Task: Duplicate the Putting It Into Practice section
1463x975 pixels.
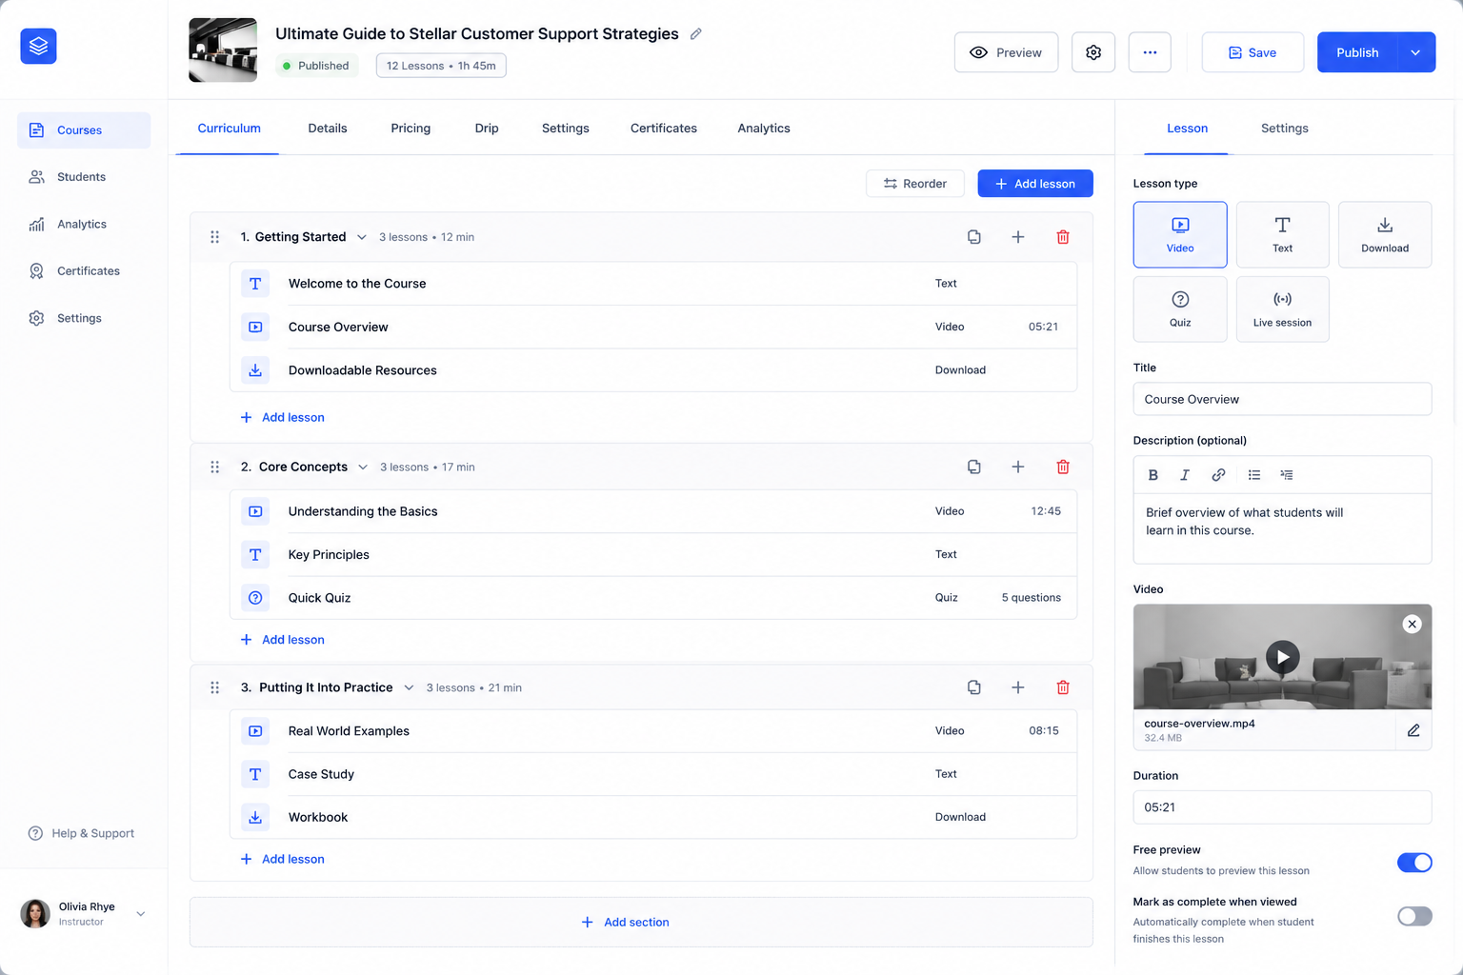Action: coord(973,687)
